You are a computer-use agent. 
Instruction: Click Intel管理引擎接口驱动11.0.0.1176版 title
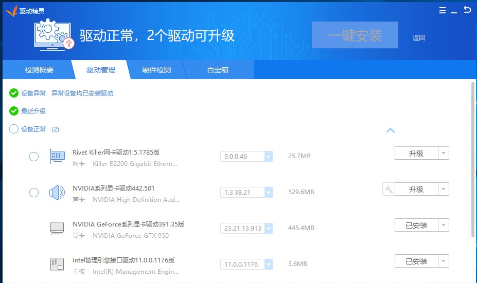pyautogui.click(x=123, y=260)
